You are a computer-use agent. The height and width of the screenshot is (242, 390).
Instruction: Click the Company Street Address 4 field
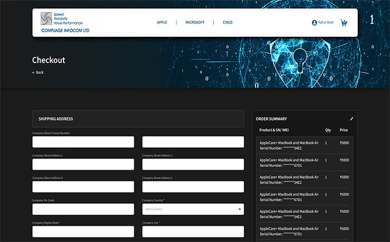[x=83, y=186]
